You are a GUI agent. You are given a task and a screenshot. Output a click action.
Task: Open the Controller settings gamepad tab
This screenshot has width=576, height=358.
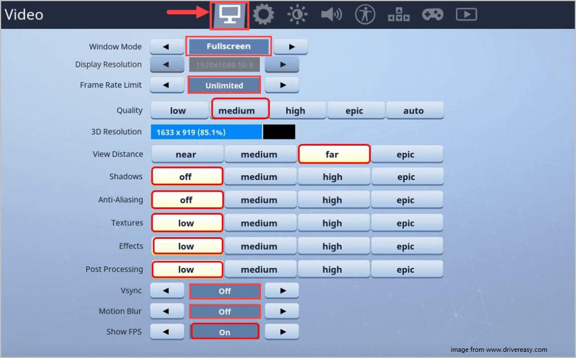[433, 15]
